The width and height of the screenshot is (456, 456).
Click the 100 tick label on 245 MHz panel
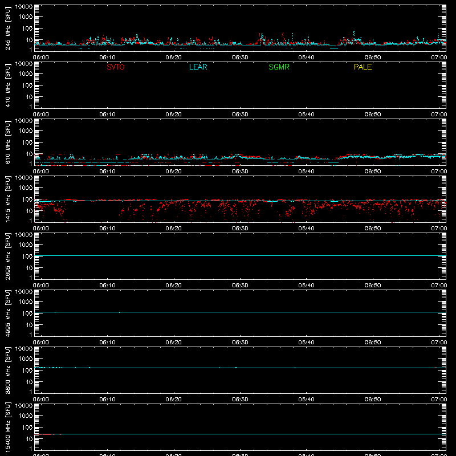(x=26, y=28)
